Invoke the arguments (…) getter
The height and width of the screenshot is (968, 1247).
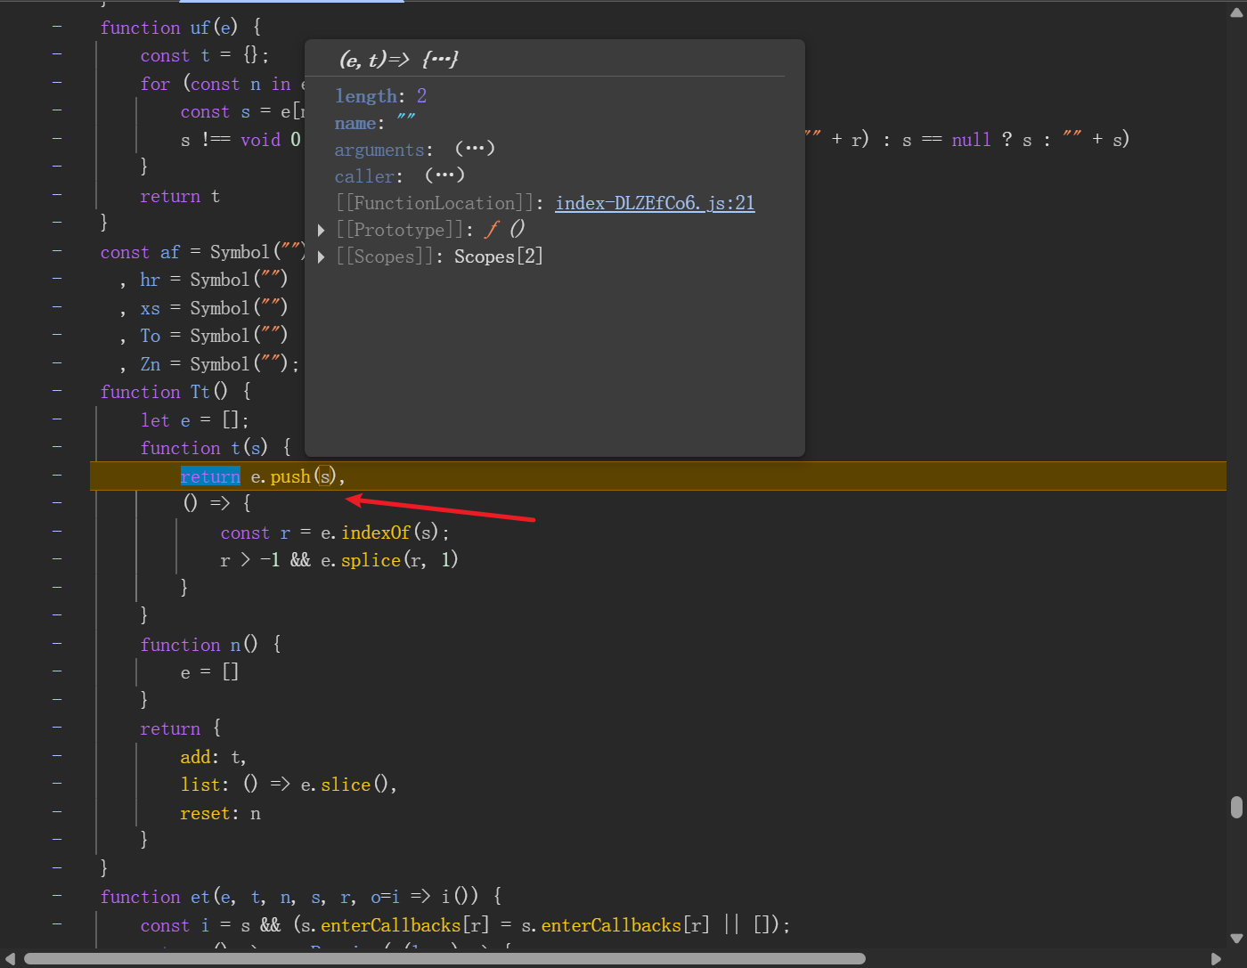tap(474, 149)
